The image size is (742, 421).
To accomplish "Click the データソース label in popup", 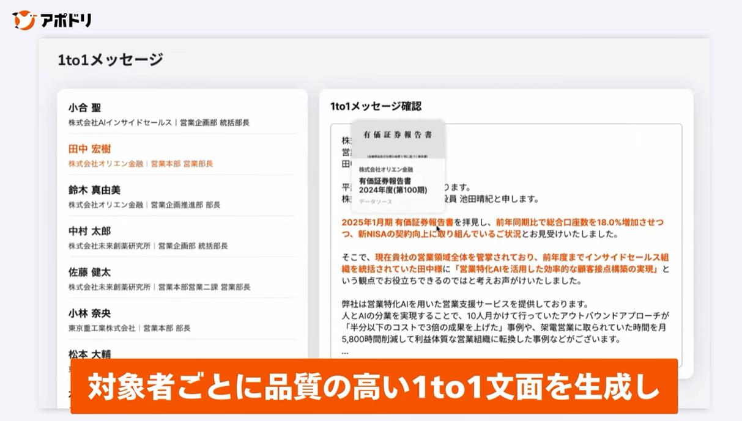I will click(x=376, y=202).
